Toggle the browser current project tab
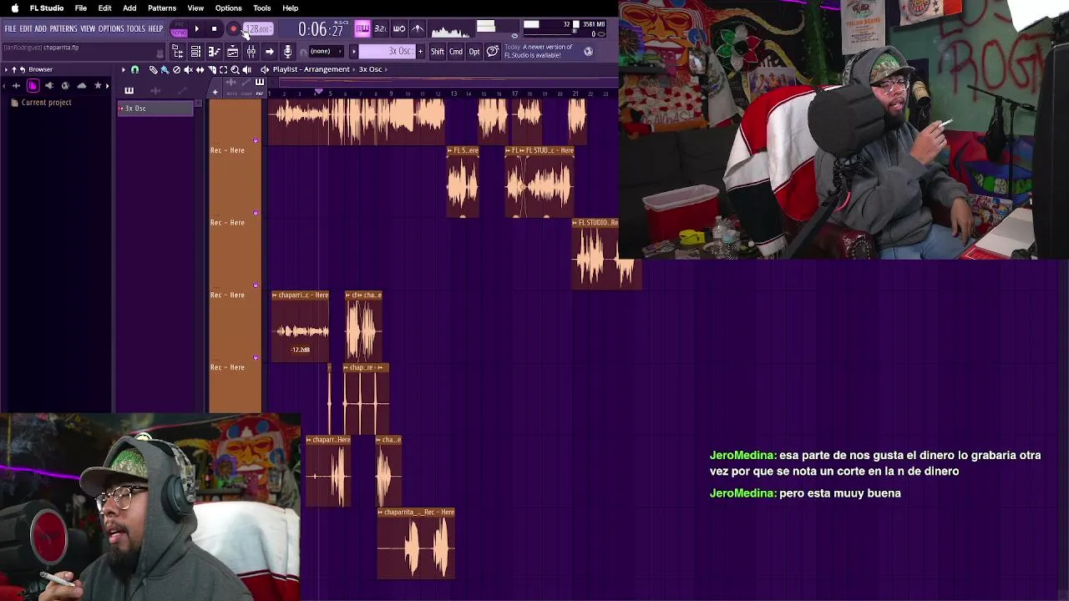 (x=33, y=86)
